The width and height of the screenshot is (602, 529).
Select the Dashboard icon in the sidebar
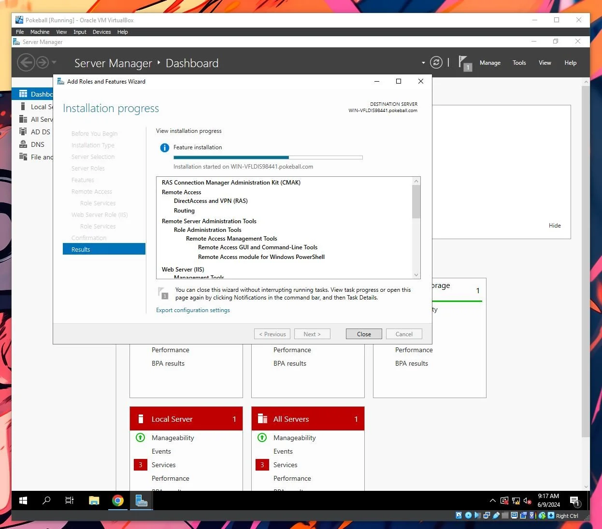pos(23,94)
